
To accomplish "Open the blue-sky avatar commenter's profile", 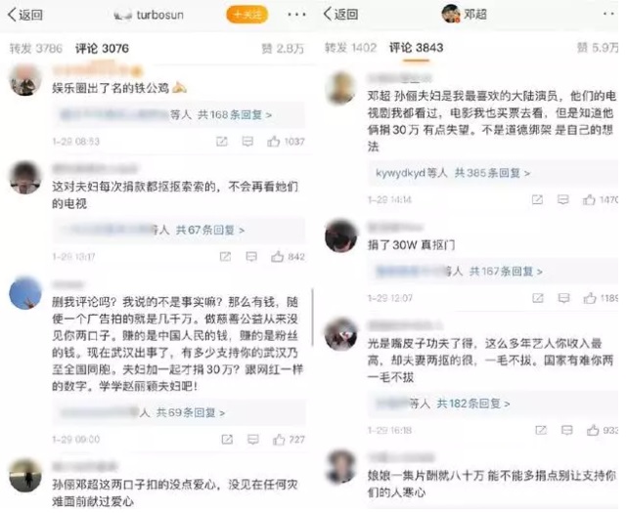I will pyautogui.click(x=25, y=292).
